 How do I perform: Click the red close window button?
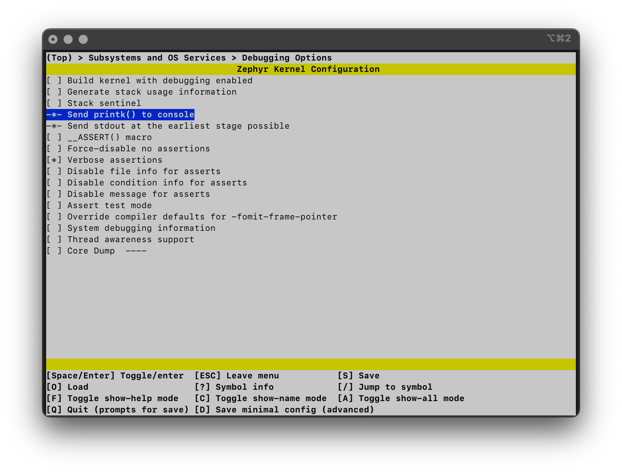tap(53, 39)
